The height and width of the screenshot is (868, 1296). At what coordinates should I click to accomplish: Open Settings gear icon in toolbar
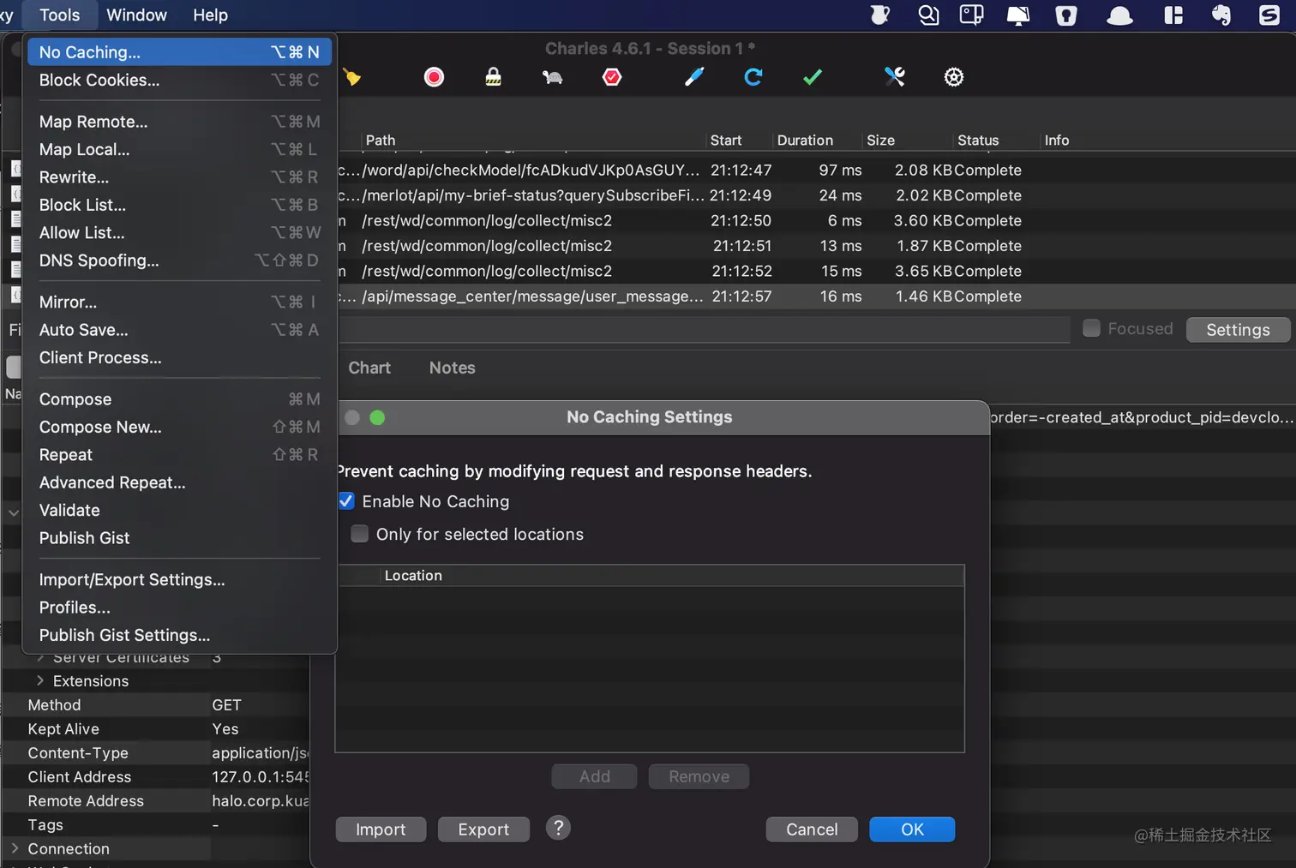954,77
